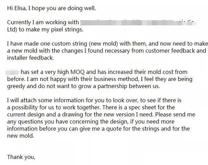Click on the word 'MOQ'
This screenshot has height=165, width=208.
(78, 72)
